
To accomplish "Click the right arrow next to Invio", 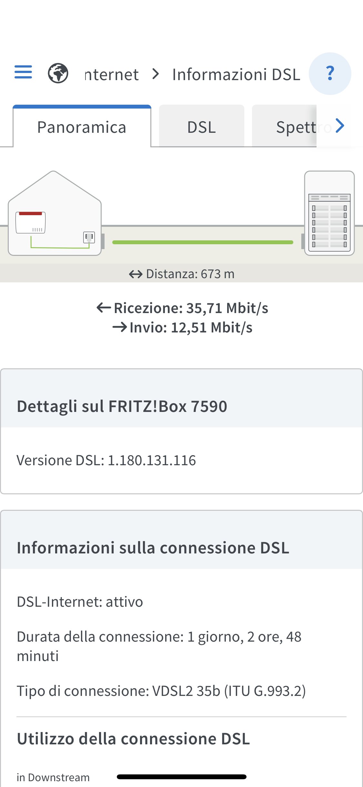I will (x=120, y=327).
